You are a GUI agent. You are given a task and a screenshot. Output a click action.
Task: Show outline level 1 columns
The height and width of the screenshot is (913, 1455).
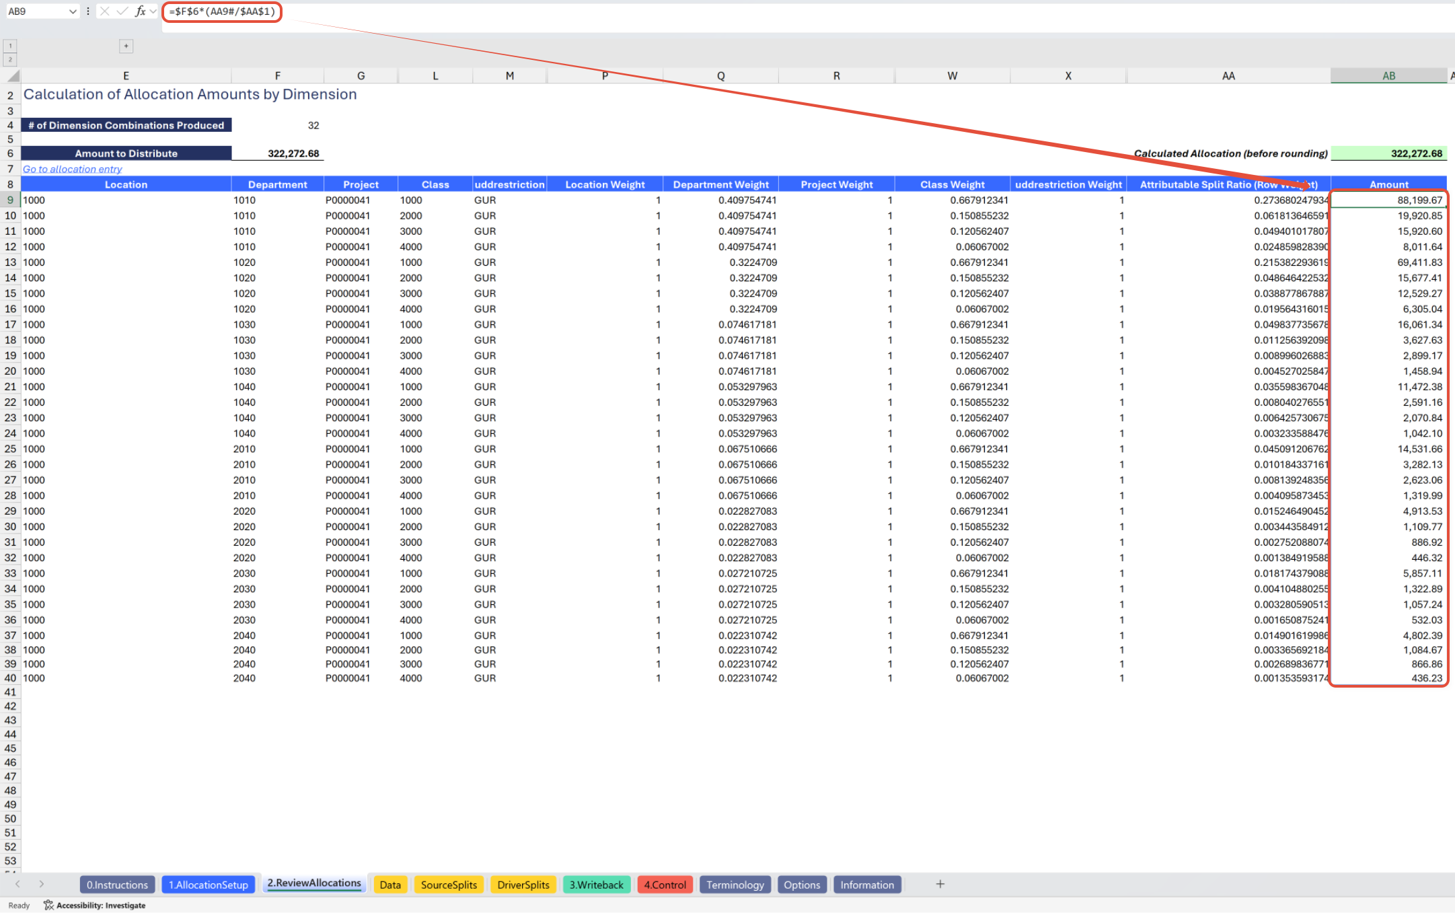coord(10,46)
